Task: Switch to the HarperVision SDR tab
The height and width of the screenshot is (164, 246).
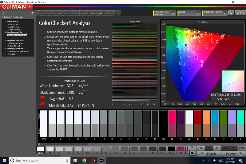Action: coord(45,13)
